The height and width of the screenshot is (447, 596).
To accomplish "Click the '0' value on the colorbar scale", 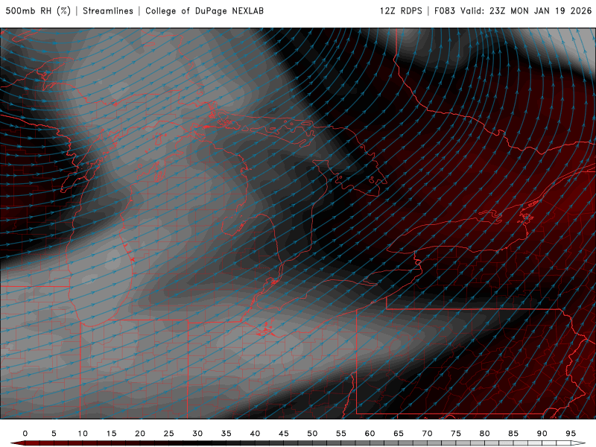I will tap(25, 434).
